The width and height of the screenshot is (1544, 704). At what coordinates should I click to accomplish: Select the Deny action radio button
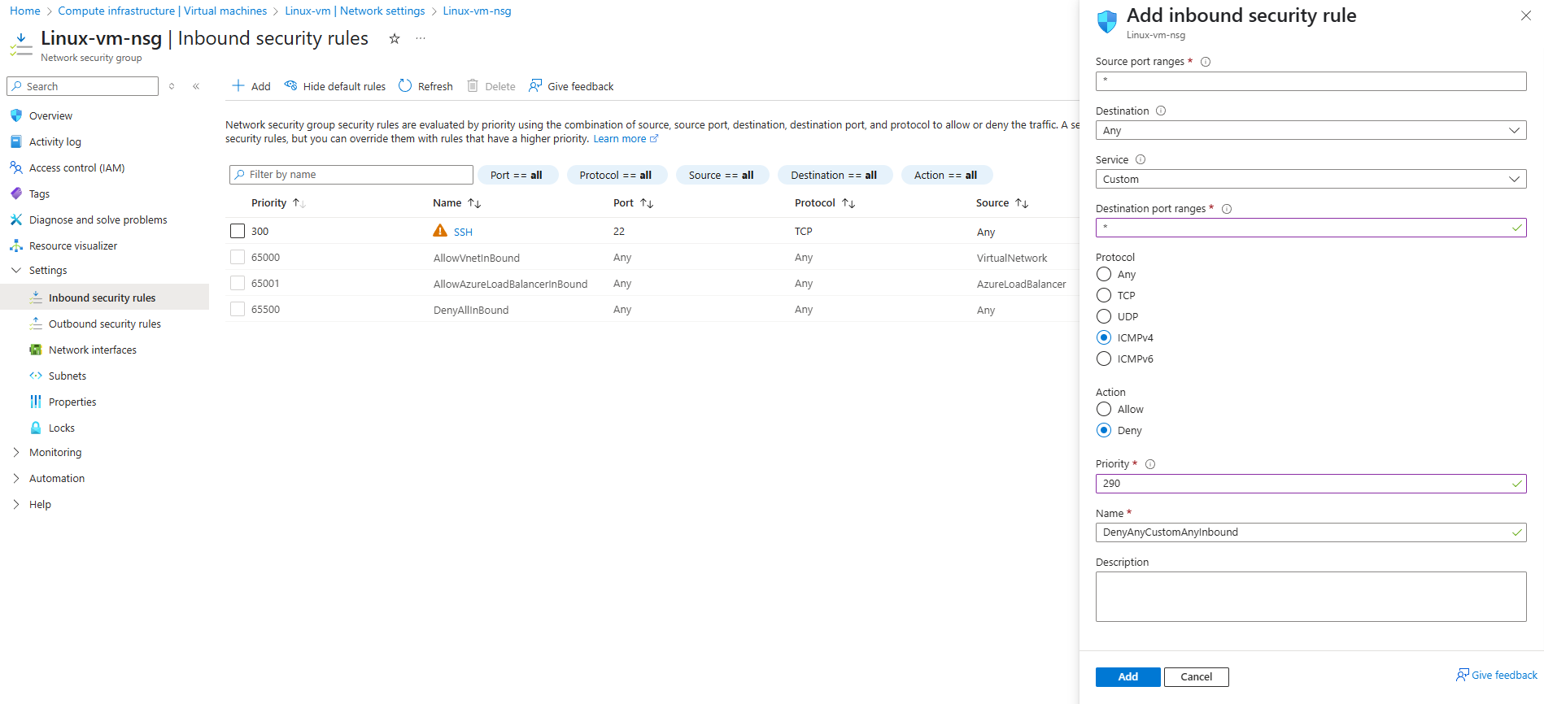click(x=1104, y=430)
